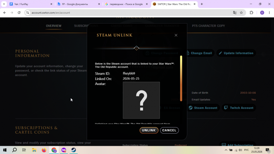Click the Email Updates value Yes
Screen dimensions: 274x154
(253, 100)
